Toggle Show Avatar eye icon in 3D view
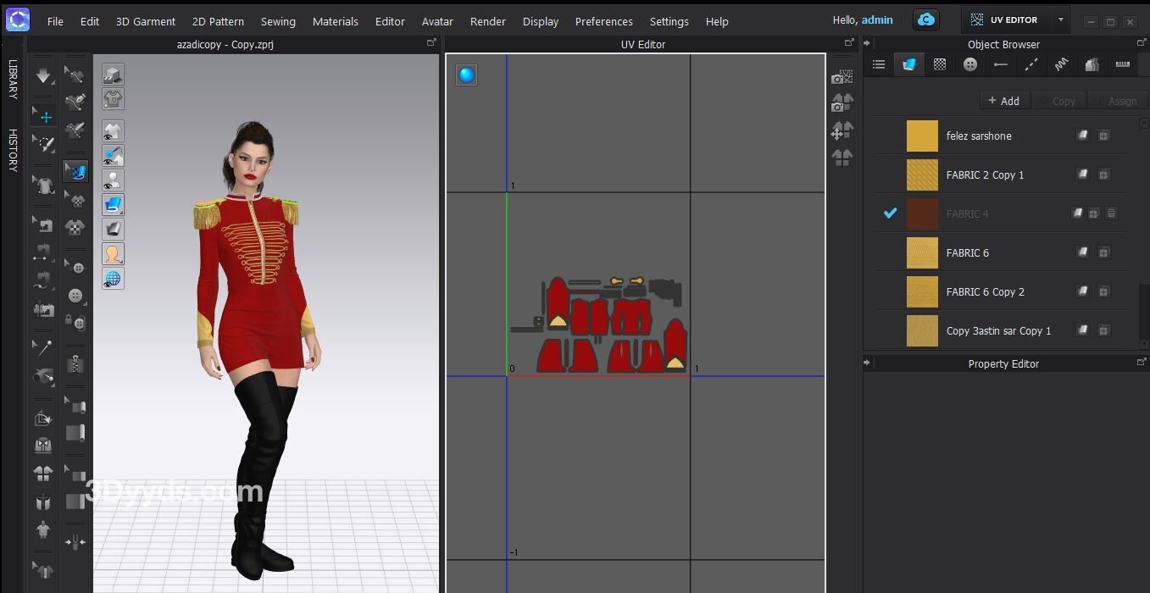 [113, 180]
